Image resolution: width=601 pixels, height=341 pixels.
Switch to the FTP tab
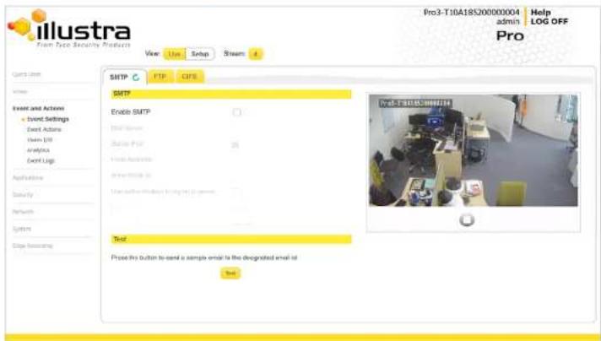[x=160, y=77]
